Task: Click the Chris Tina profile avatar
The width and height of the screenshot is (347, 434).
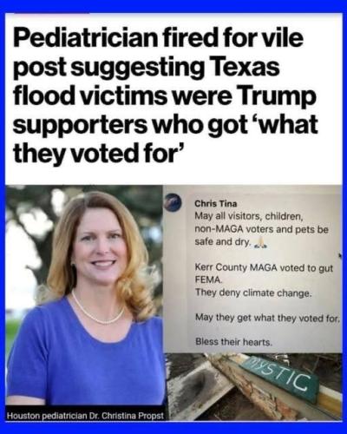Action: pos(174,201)
